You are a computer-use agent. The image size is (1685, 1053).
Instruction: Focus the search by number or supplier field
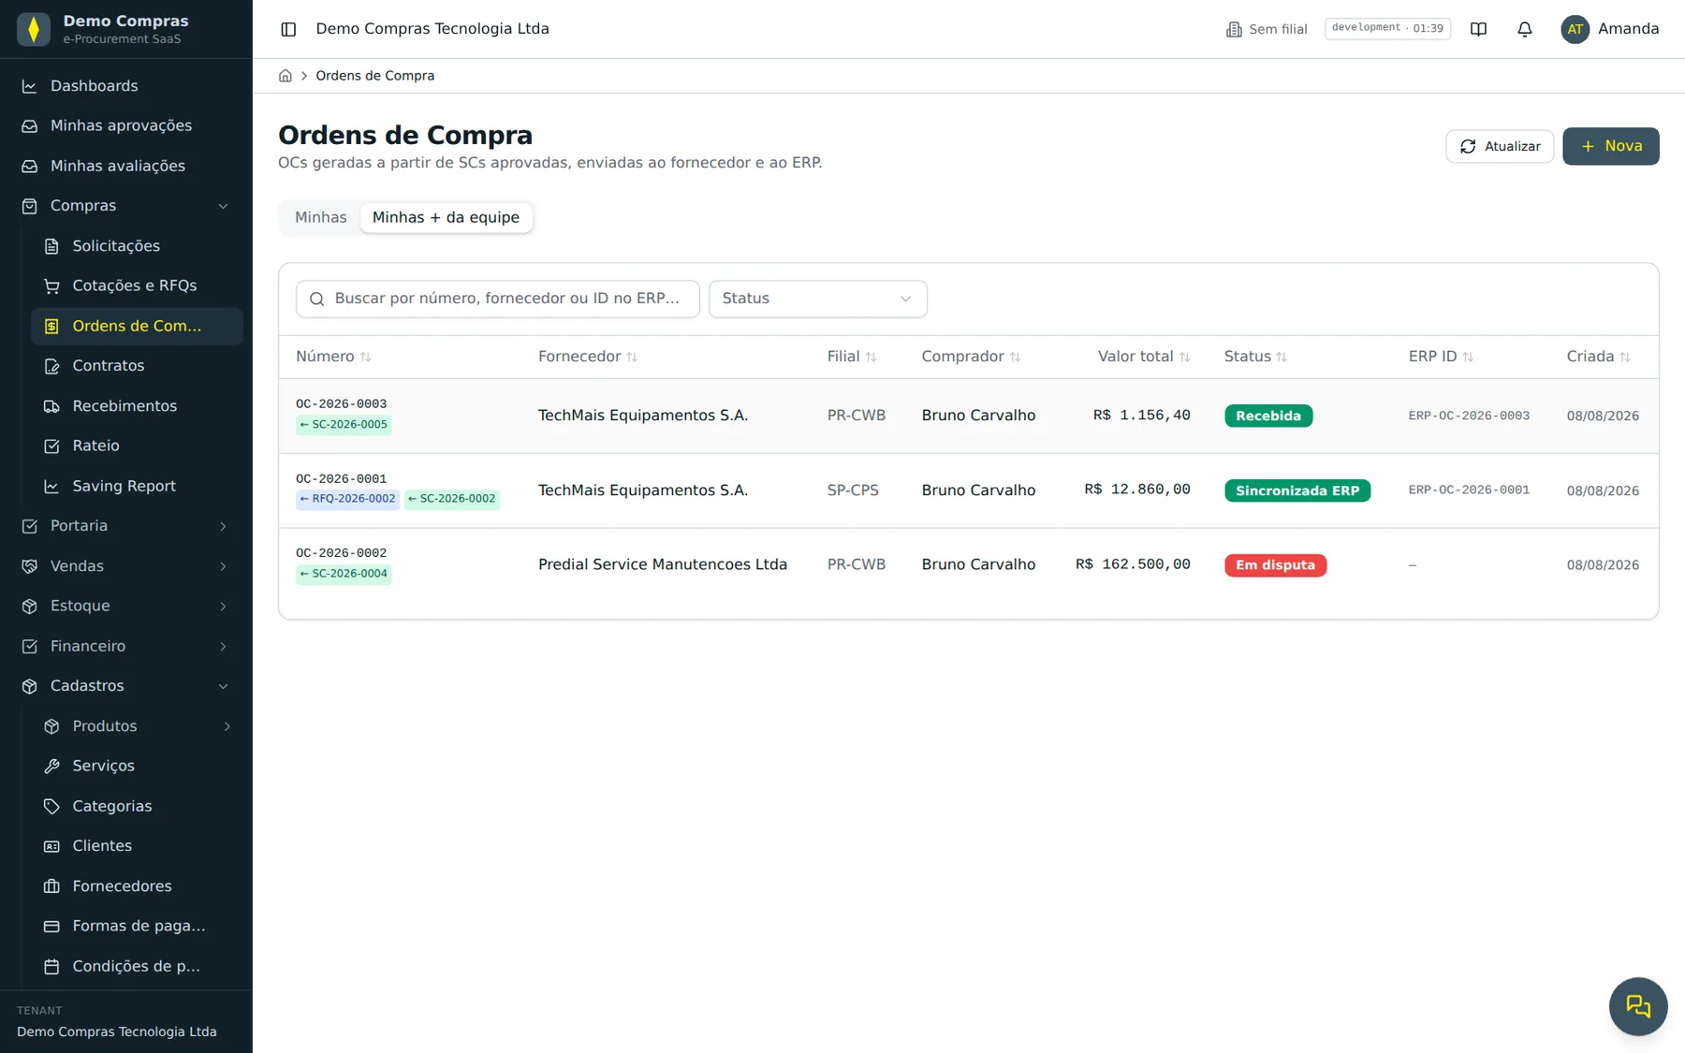tap(498, 299)
